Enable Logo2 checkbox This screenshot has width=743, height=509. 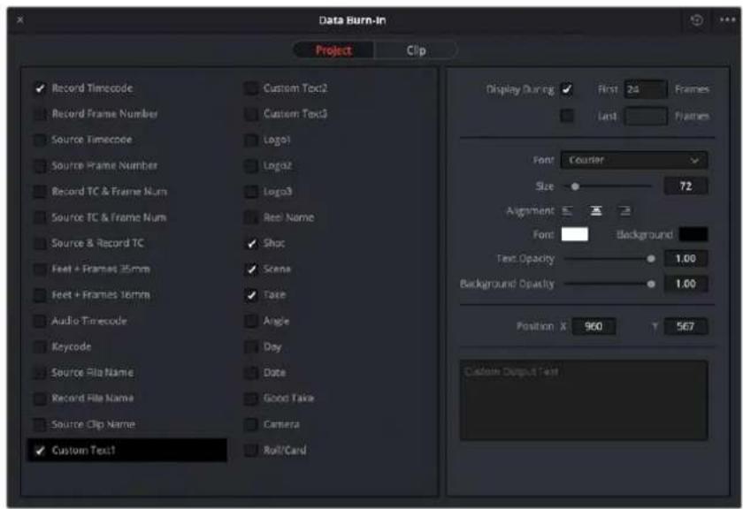point(251,166)
